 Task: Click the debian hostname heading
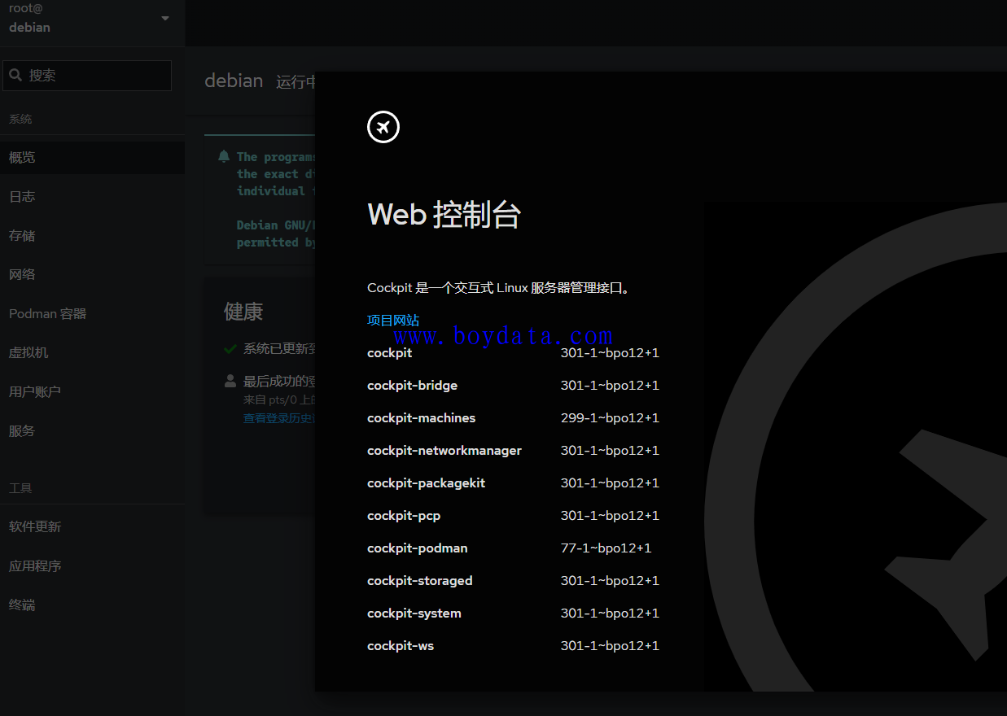234,81
